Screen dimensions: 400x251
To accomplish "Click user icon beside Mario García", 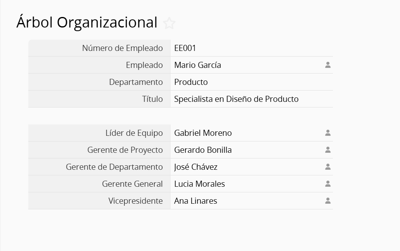I will pyautogui.click(x=328, y=65).
